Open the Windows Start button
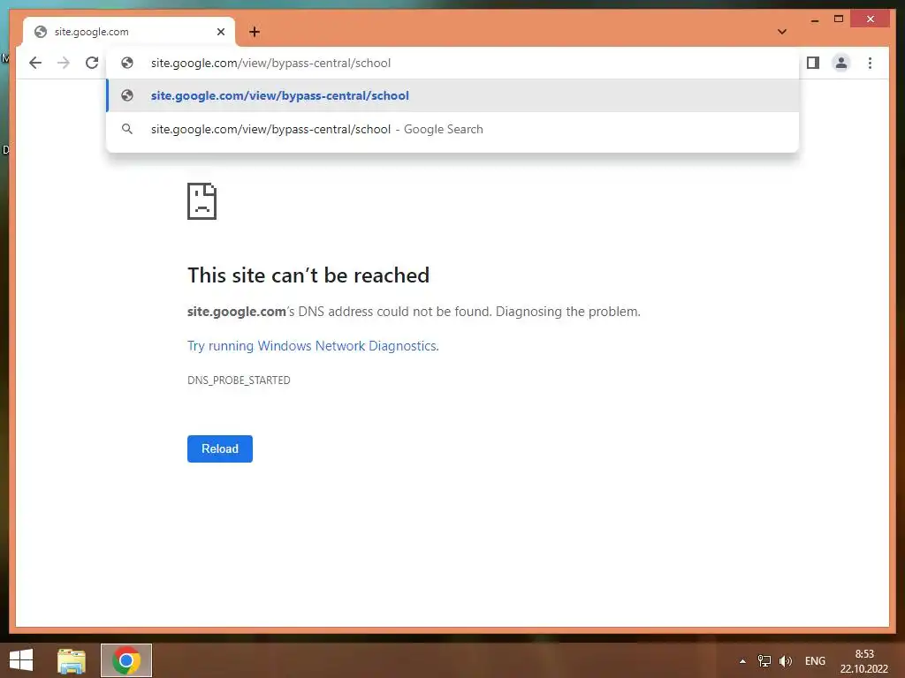The image size is (905, 678). tap(21, 660)
